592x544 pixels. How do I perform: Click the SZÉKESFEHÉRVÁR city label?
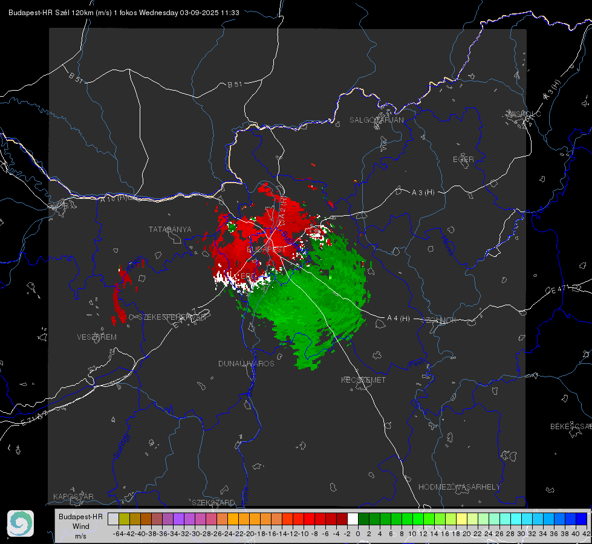(174, 317)
